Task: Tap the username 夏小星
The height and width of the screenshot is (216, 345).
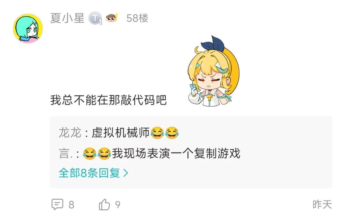Action: [67, 18]
